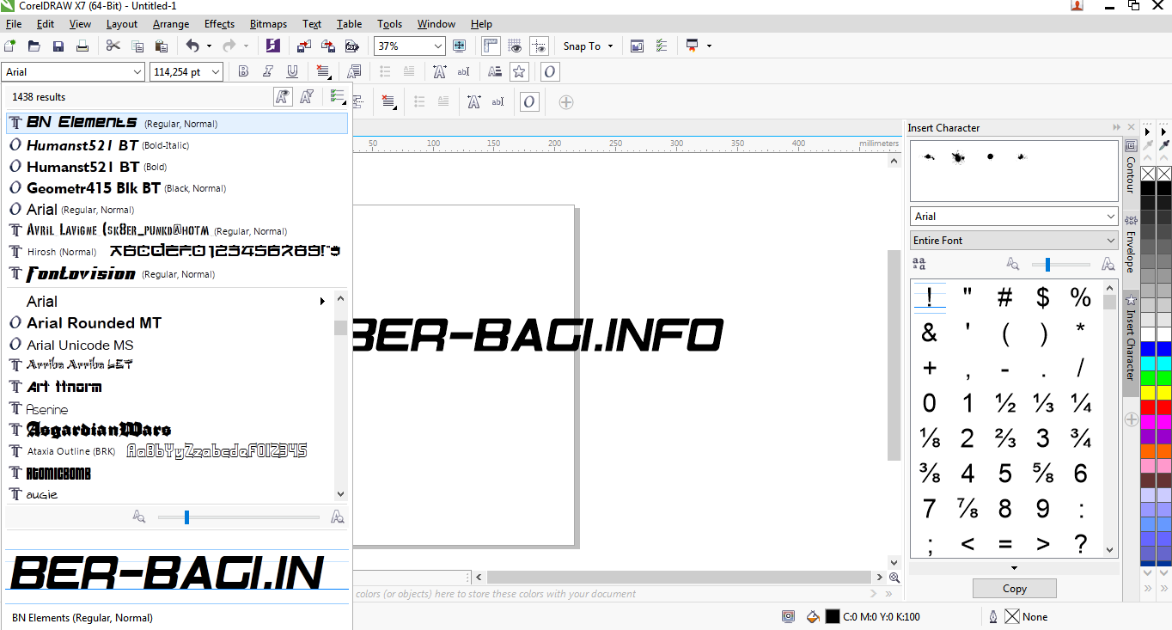Viewport: 1172px width, 630px height.
Task: Adjust the font list preview size slider
Action: point(186,517)
